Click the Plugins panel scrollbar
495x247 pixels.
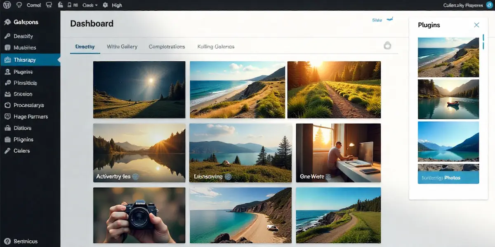483,42
